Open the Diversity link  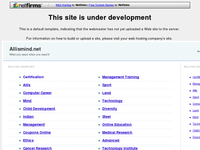pyautogui.click(x=109, y=109)
